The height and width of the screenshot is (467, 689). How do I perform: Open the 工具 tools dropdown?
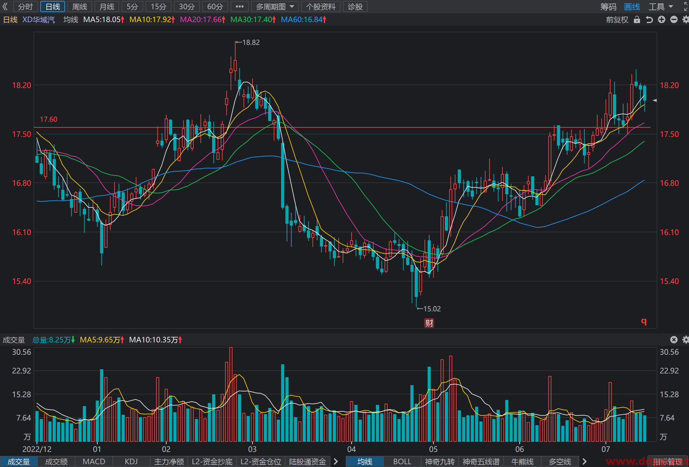click(661, 7)
